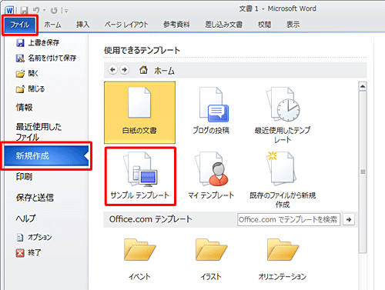The height and width of the screenshot is (290, 385).
Task: Choose 名前を付けて保存 in the file menu
Action: pyautogui.click(x=46, y=58)
